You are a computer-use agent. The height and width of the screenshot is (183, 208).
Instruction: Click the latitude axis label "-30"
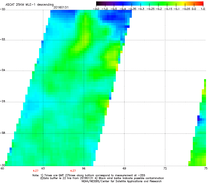pos(3,165)
